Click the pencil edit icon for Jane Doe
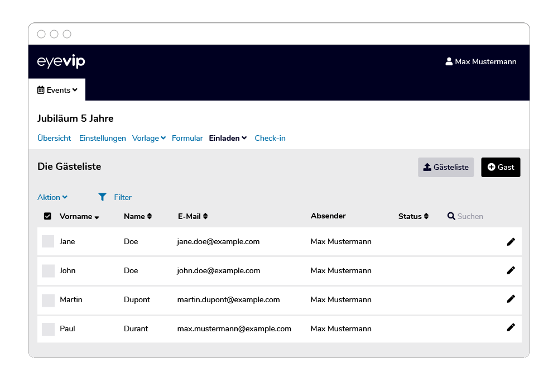Screen dimensions: 558x381 point(511,241)
